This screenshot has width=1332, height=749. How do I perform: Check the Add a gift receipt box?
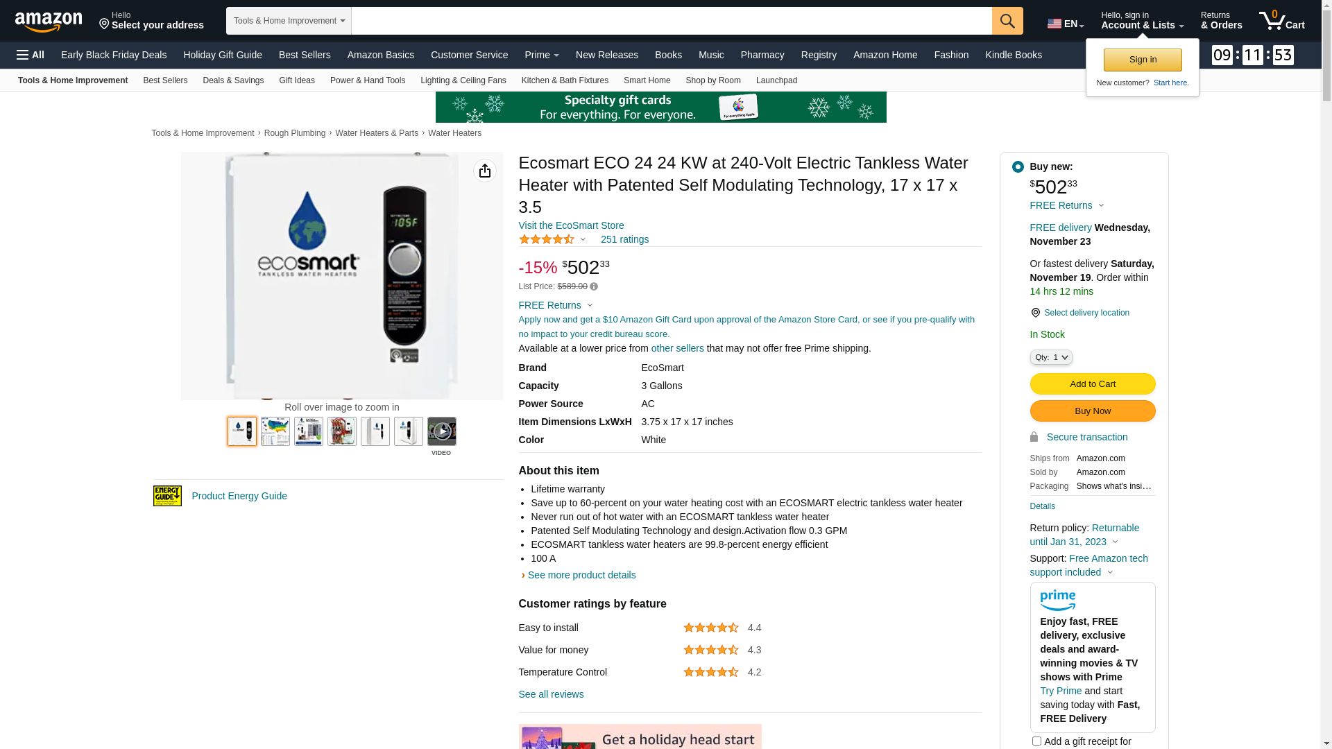point(1036,741)
